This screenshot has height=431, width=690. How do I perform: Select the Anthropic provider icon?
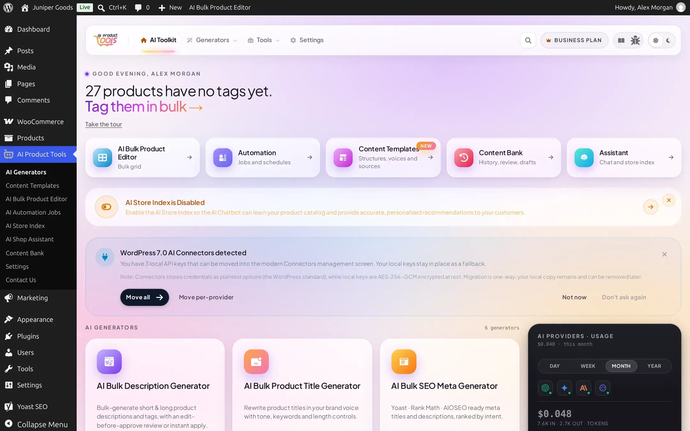[x=584, y=388]
